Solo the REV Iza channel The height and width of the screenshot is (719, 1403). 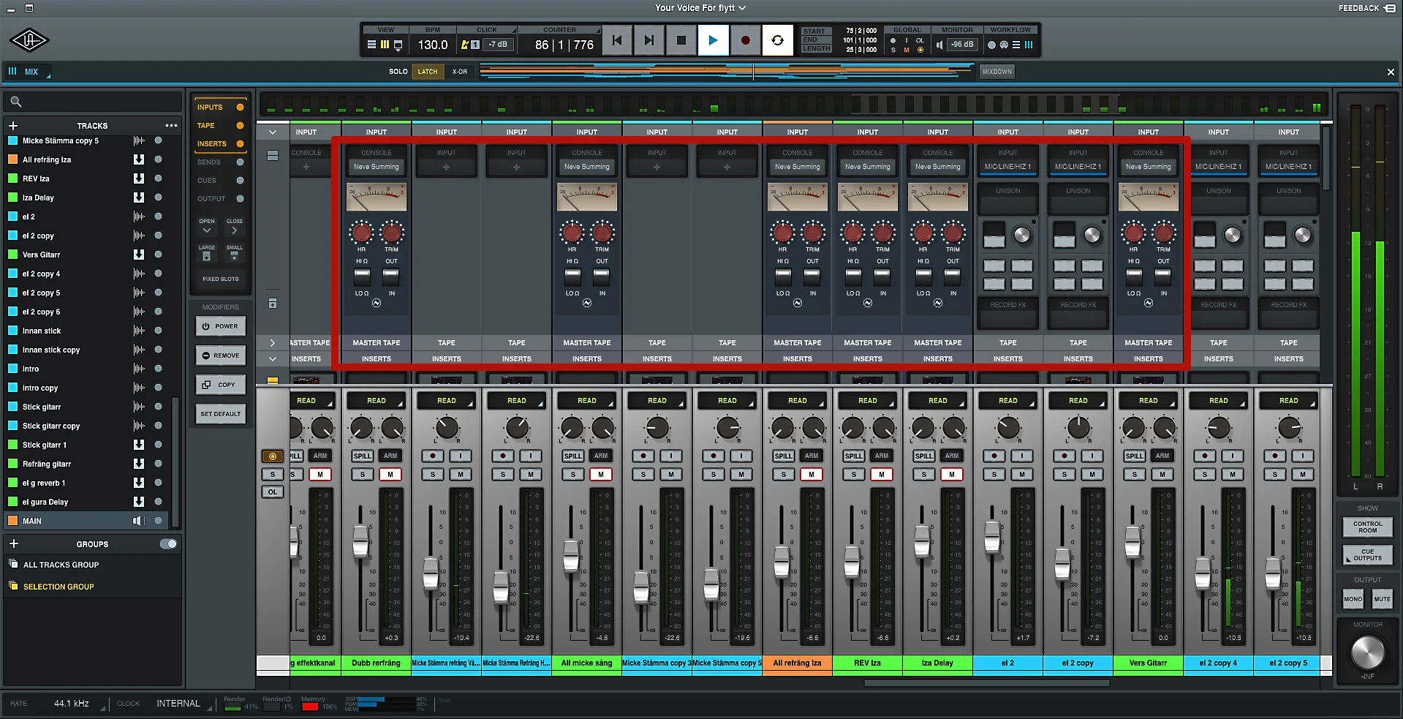tap(854, 475)
